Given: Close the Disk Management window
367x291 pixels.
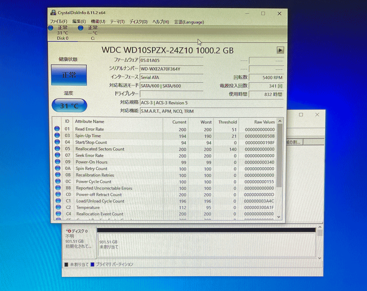Looking at the screenshot, I should [x=317, y=115].
